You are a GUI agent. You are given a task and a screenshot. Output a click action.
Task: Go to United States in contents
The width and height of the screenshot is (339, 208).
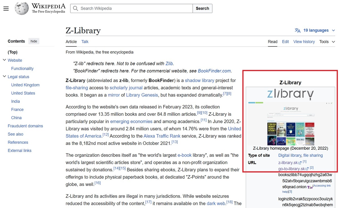tap(23, 93)
